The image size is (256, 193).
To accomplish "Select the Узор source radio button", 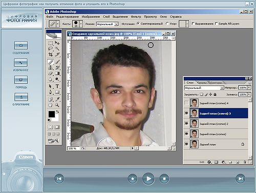I will 167,24.
